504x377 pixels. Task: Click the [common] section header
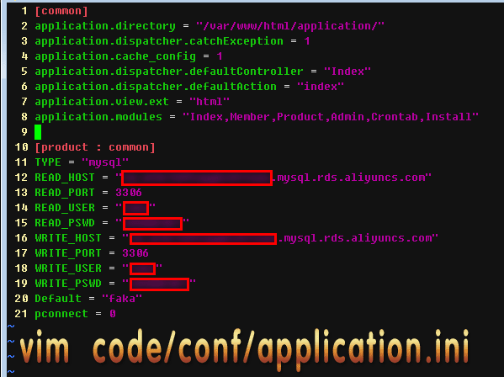61,11
